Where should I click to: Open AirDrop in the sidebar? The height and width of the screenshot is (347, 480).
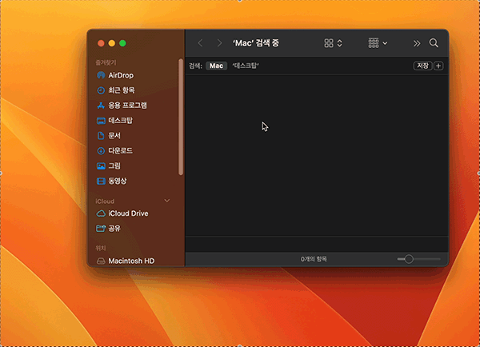pos(115,75)
